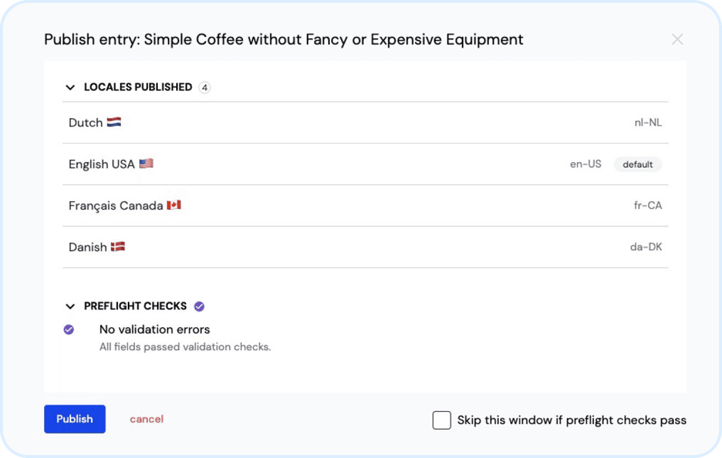Screen dimensions: 722x458
Task: Click the red cancel link
Action: pyautogui.click(x=146, y=419)
